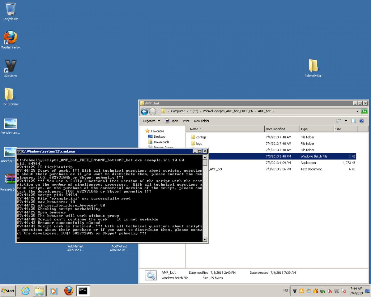The height and width of the screenshot is (297, 371).
Task: Click the network tray icon
Action: 336,291
